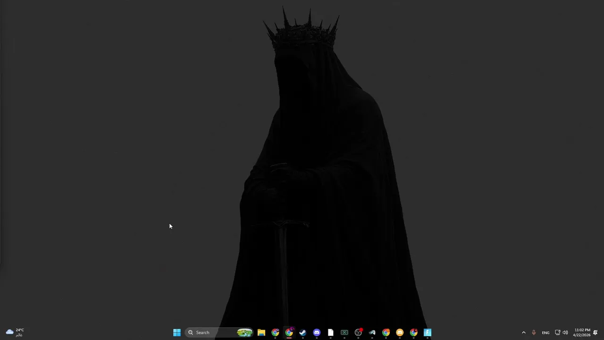Open OBS Studio with the red dot
The height and width of the screenshot is (340, 604).
click(358, 332)
